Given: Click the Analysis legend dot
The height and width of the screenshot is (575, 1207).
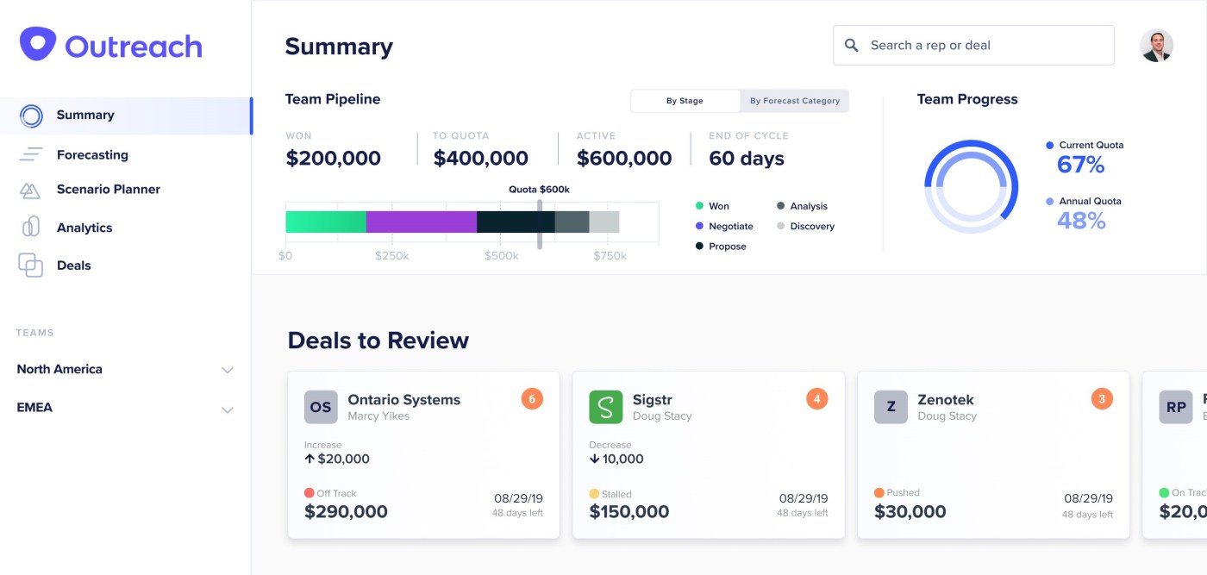Looking at the screenshot, I should (780, 206).
